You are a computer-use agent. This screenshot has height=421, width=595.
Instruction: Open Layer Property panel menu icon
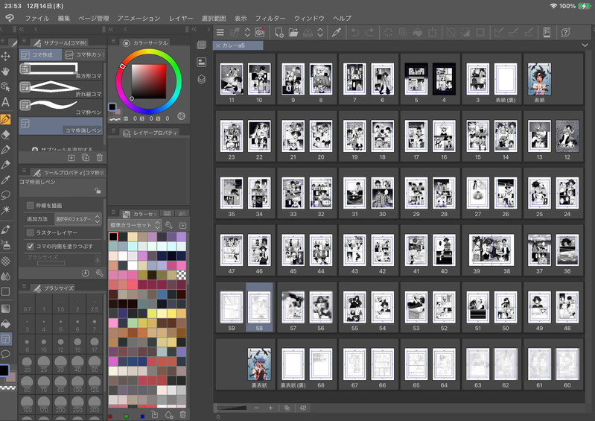pos(113,130)
